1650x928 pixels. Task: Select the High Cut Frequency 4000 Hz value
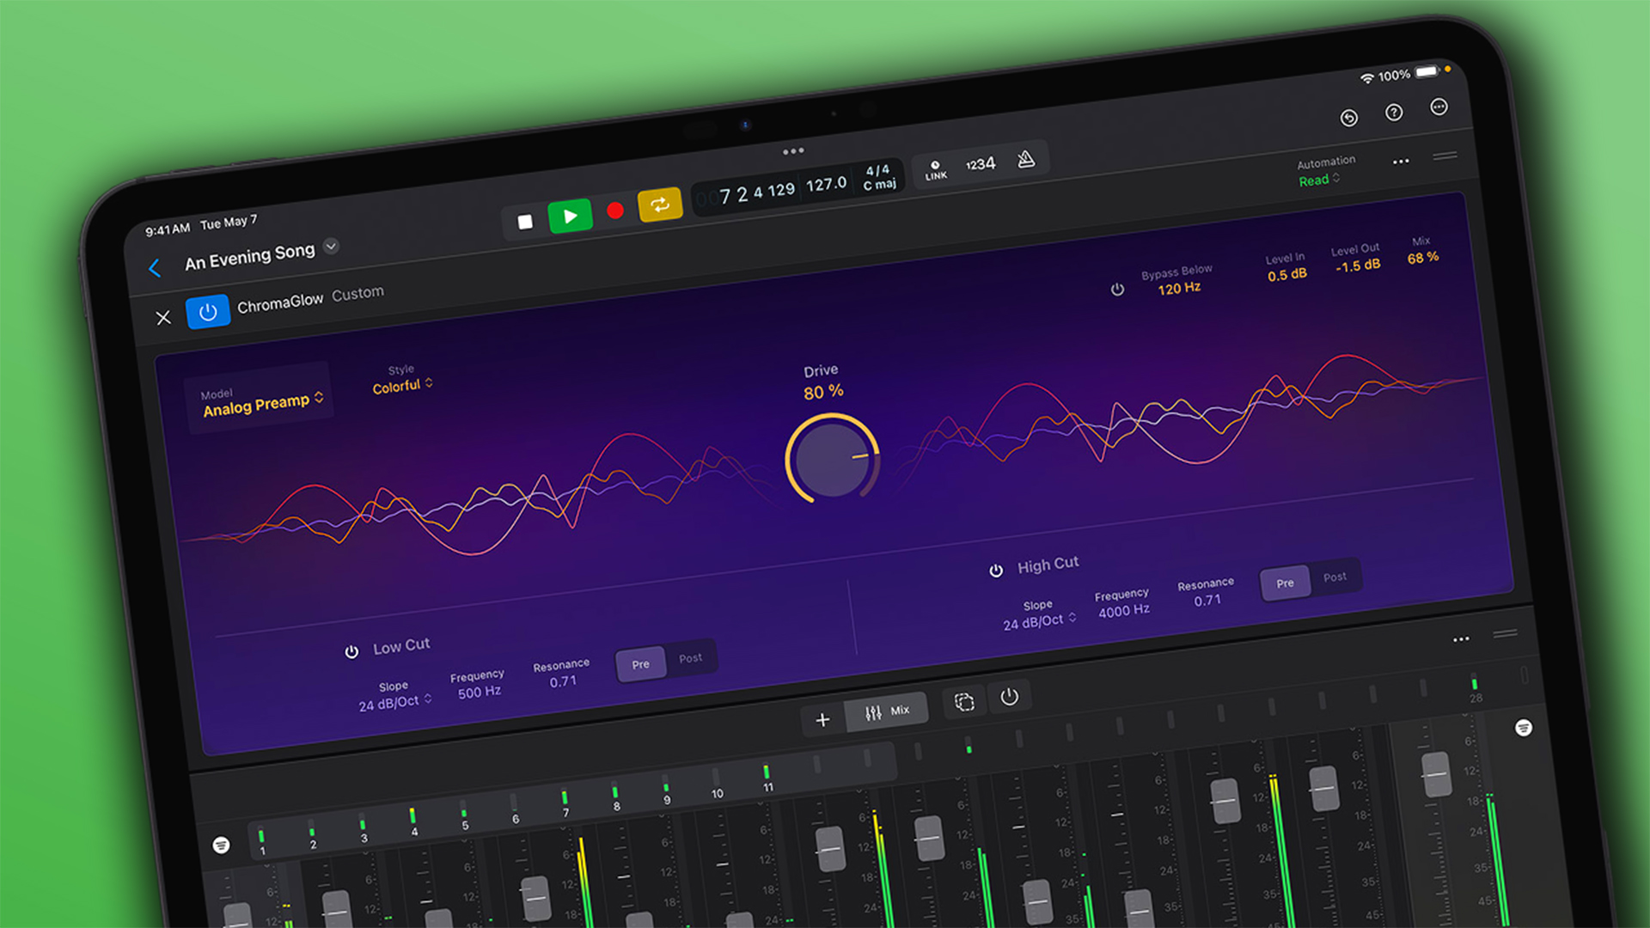pos(1123,611)
